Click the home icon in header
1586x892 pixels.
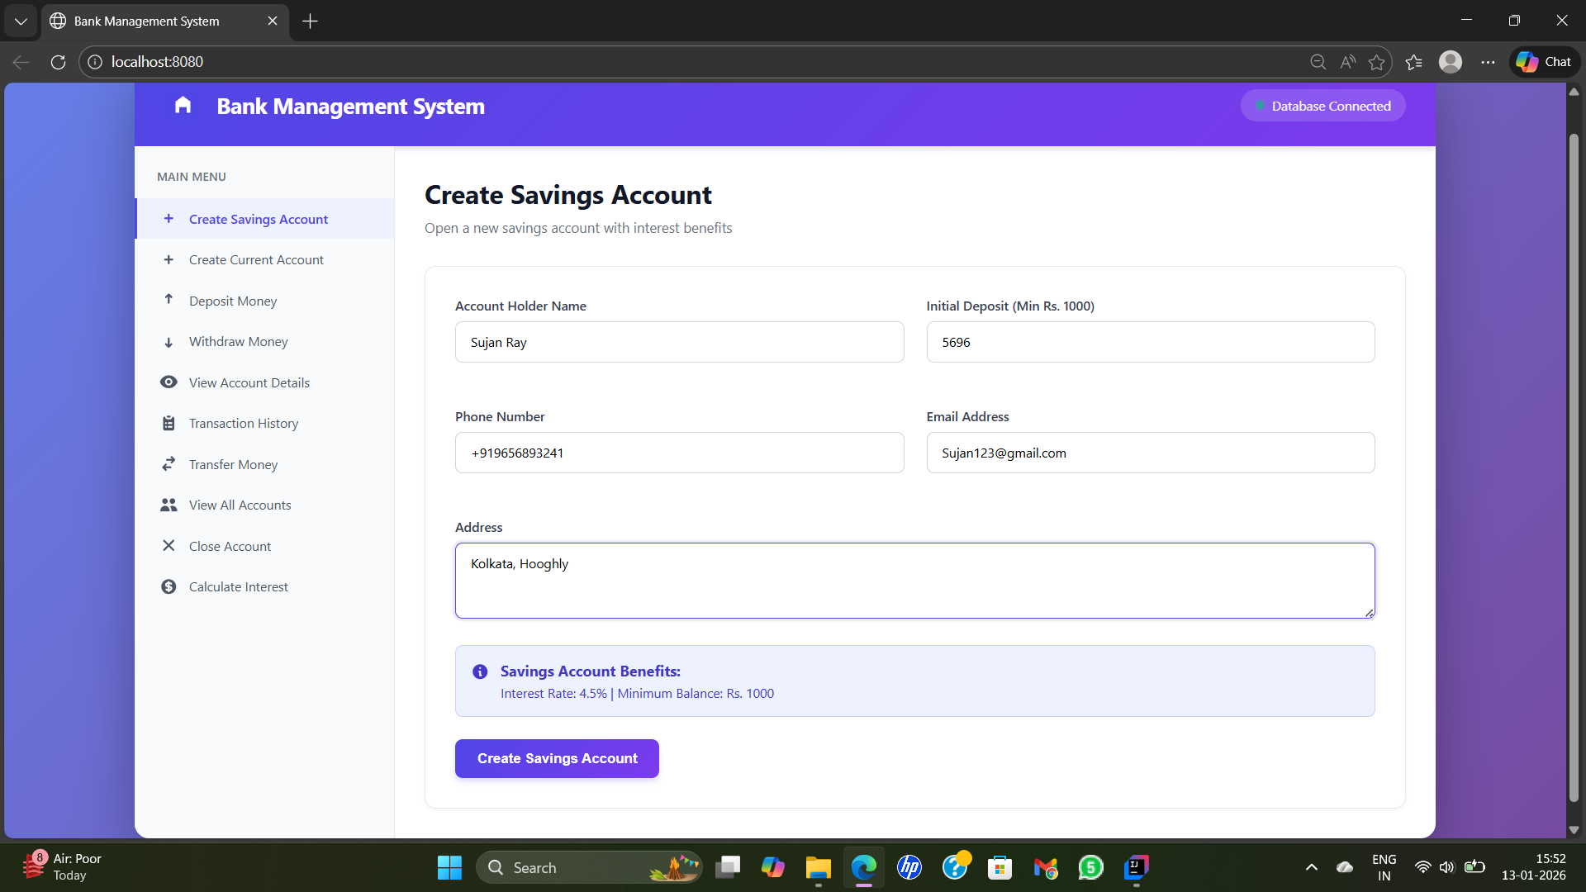pyautogui.click(x=183, y=105)
